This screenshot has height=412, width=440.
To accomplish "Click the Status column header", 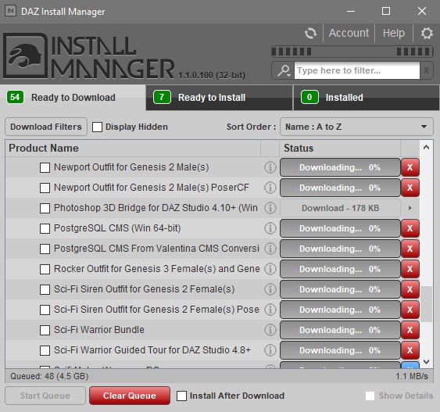I will pyautogui.click(x=340, y=149).
